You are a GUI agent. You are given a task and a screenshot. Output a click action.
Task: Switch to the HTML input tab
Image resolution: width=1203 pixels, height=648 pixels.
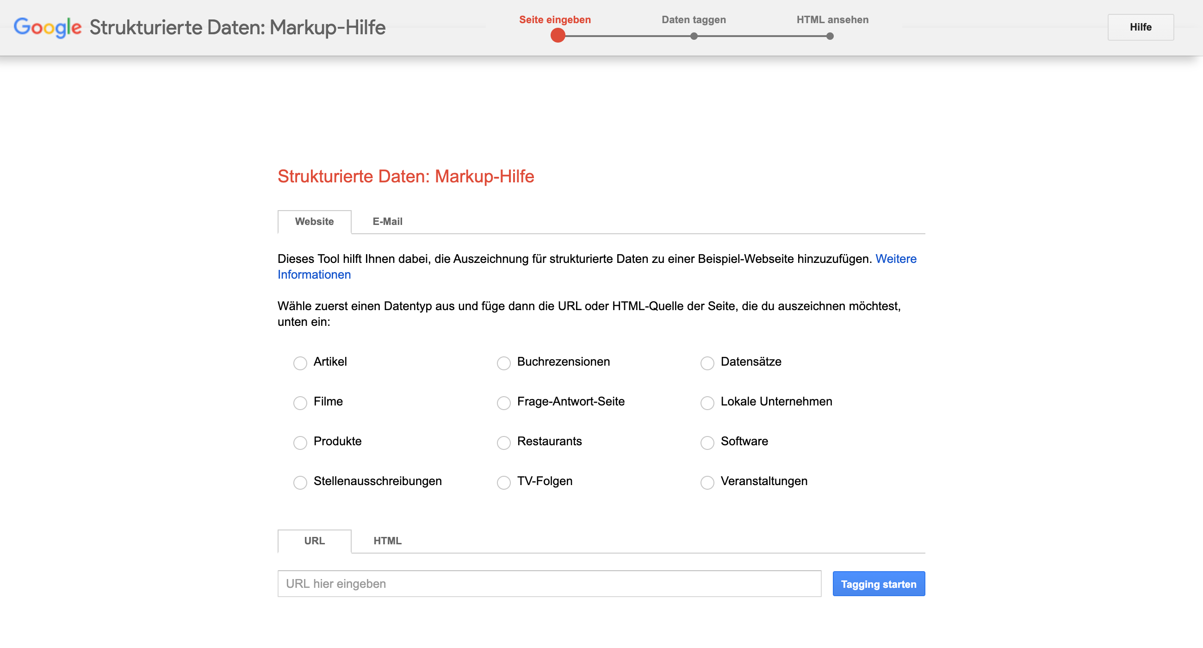click(387, 541)
